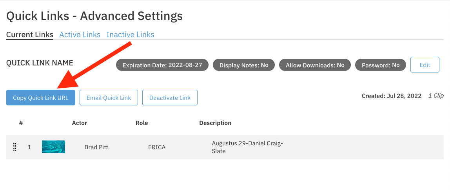This screenshot has height=190, width=450.
Task: Switch to the Current Links tab
Action: click(x=30, y=34)
